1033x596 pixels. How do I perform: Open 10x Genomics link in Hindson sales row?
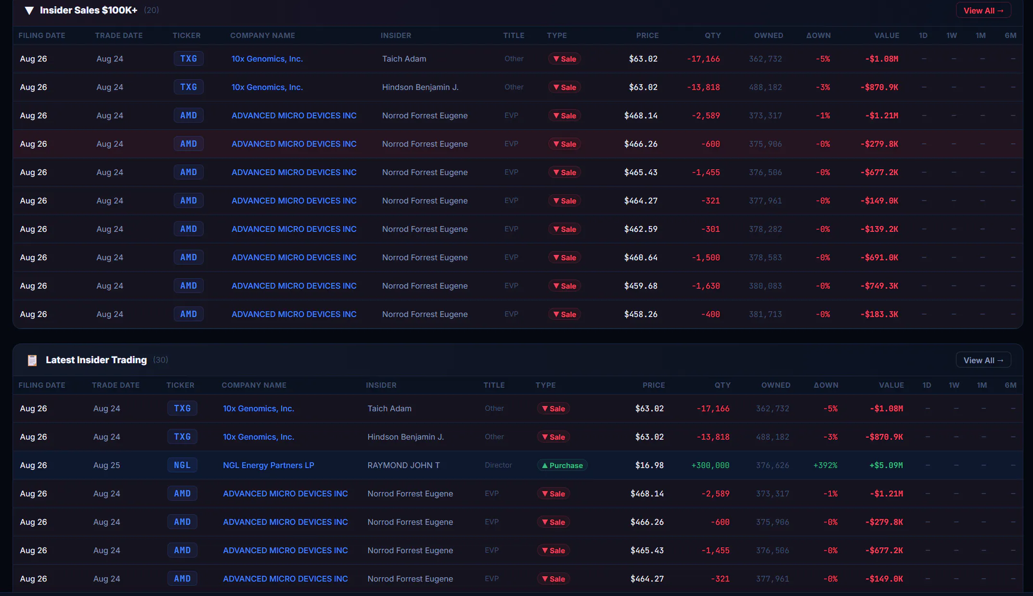tap(267, 87)
